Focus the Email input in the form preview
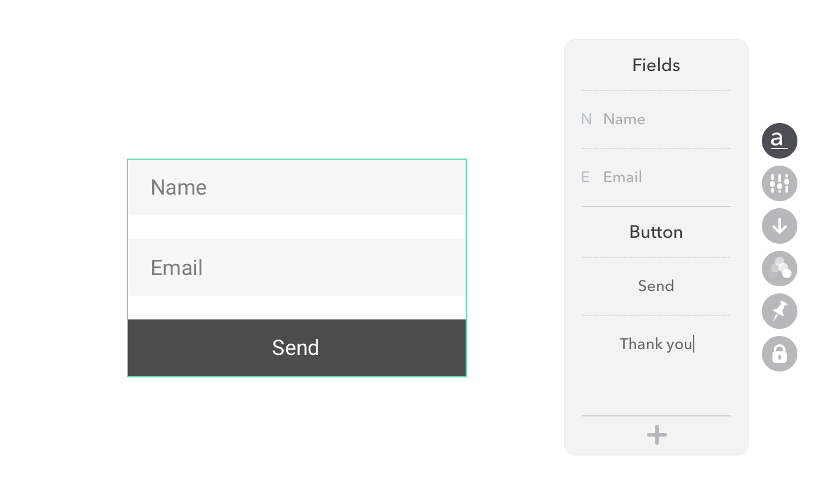 click(297, 267)
